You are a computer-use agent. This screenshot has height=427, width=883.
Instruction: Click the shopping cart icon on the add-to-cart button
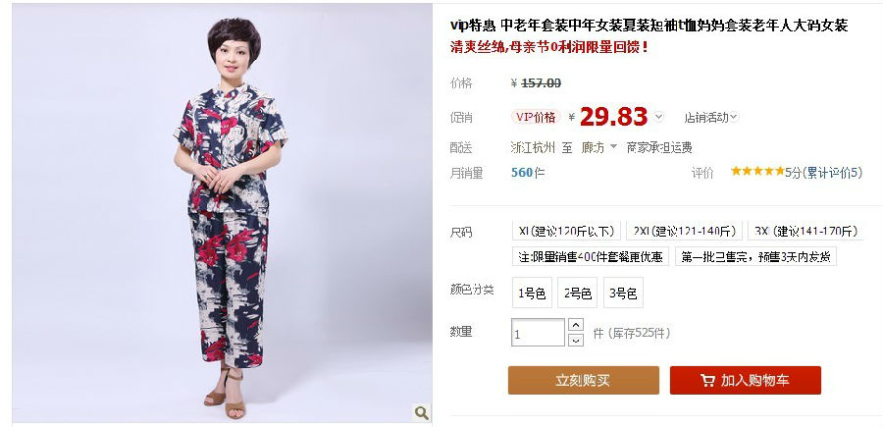click(707, 380)
